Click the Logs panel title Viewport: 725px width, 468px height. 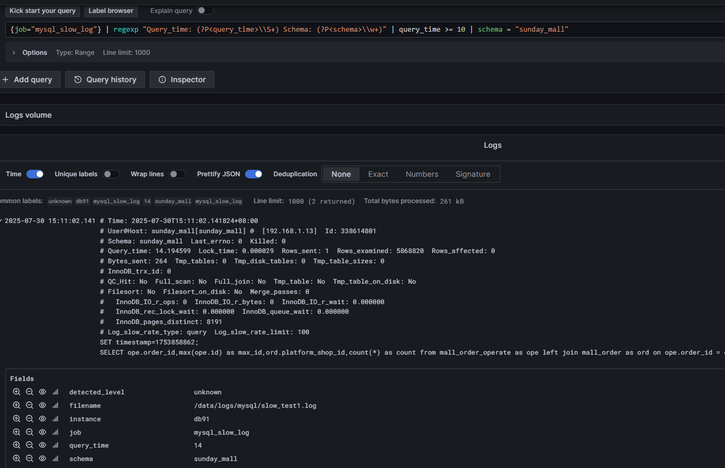click(492, 145)
